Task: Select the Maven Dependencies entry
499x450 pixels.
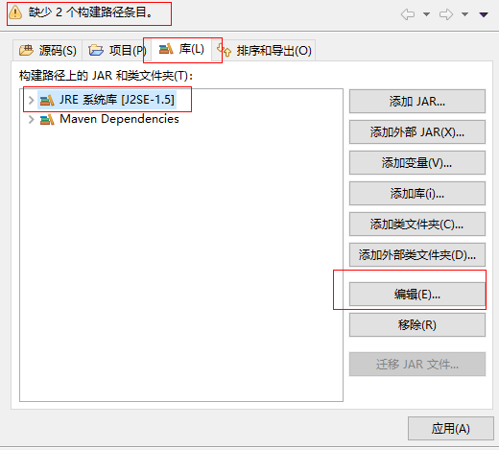Action: (109, 119)
